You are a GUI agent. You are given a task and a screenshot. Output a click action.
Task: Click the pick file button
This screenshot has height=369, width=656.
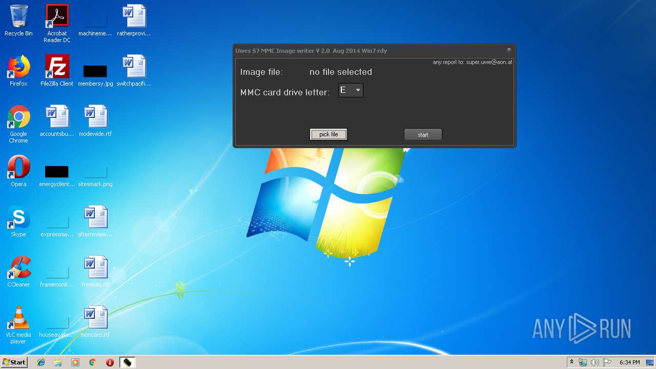click(329, 134)
